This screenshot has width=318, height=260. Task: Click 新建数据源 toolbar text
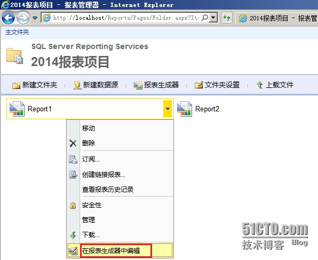point(100,85)
